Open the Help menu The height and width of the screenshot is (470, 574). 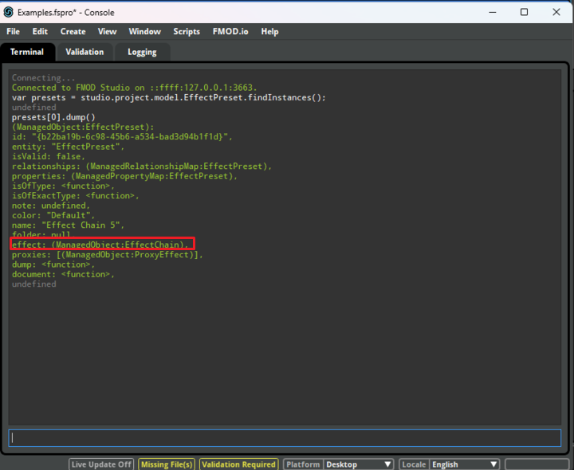[269, 31]
